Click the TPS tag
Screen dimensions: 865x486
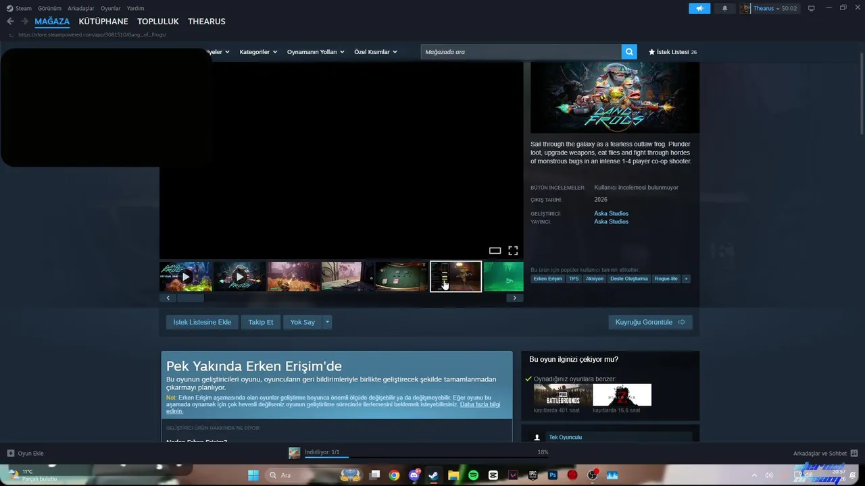pos(574,279)
